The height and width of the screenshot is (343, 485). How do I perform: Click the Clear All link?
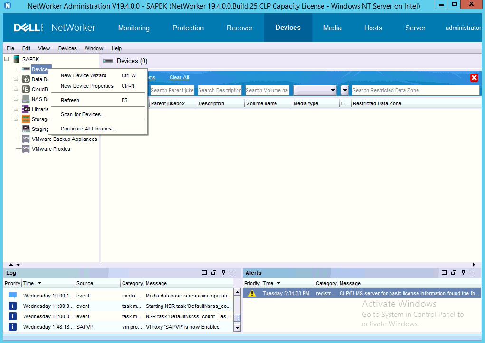click(x=179, y=78)
